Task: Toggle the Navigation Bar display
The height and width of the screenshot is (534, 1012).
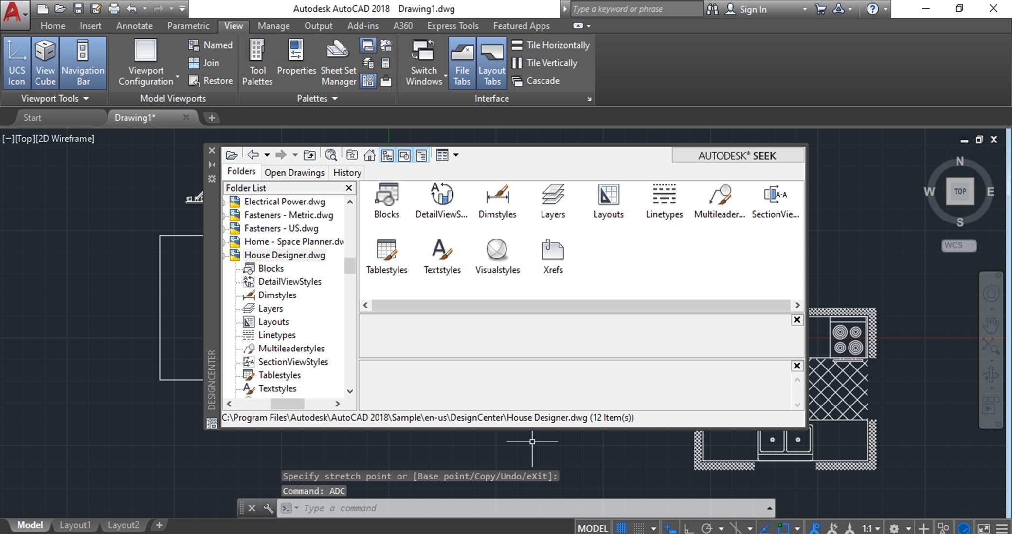Action: [x=83, y=63]
